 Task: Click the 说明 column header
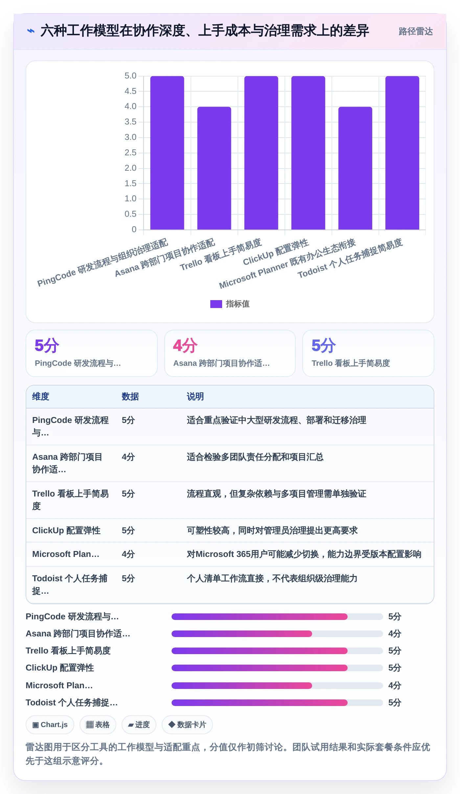195,397
